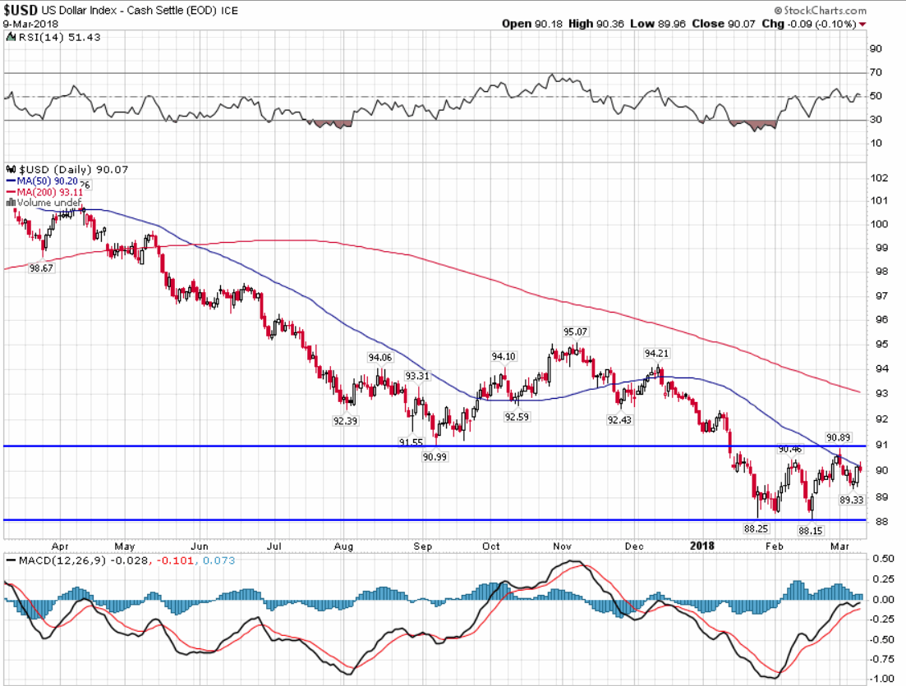Click the candlestick chart icon beside $USD (Daily)
The image size is (906, 686).
pyautogui.click(x=10, y=169)
